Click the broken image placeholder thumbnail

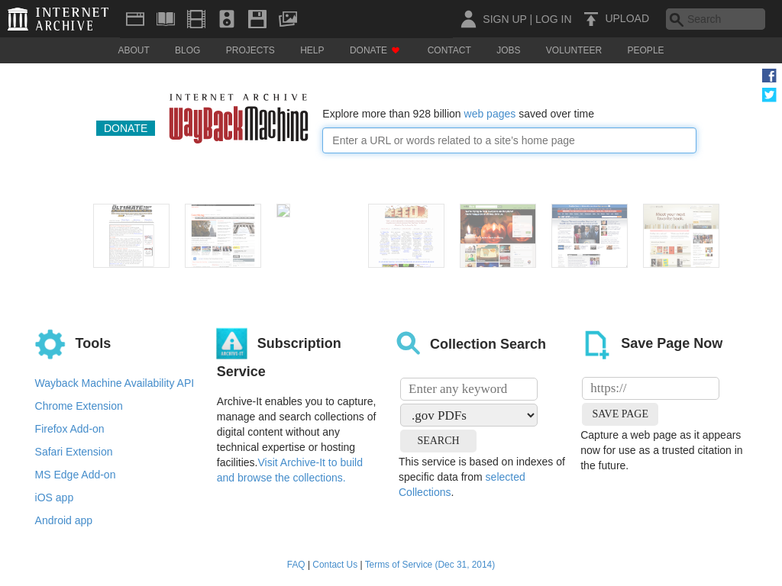(283, 211)
